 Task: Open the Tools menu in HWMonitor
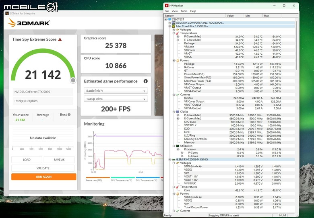(x=184, y=11)
